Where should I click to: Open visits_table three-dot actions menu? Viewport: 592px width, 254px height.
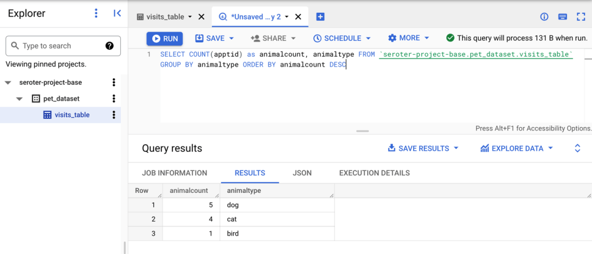pos(114,115)
